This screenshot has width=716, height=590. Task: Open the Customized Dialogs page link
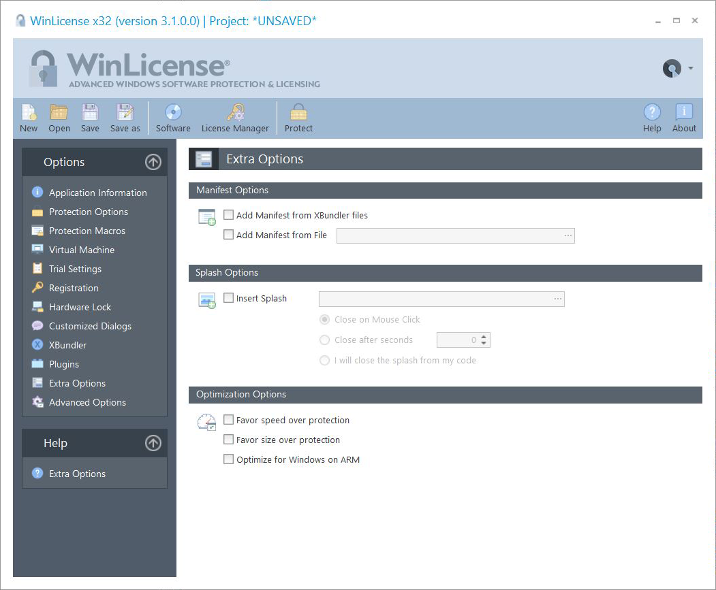pos(90,326)
